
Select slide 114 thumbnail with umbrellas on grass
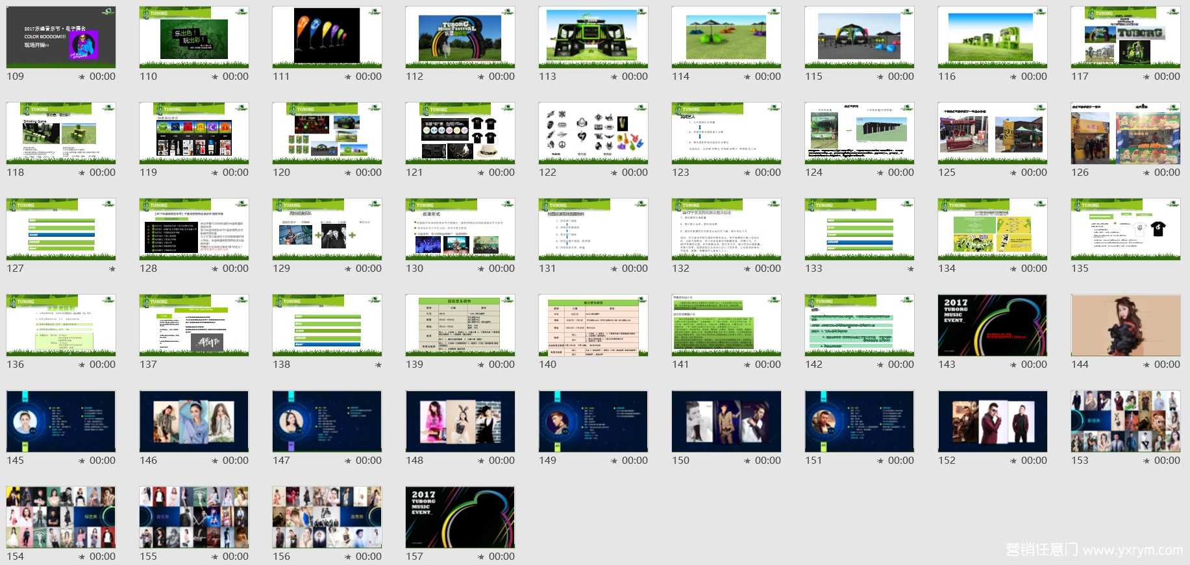(x=726, y=37)
